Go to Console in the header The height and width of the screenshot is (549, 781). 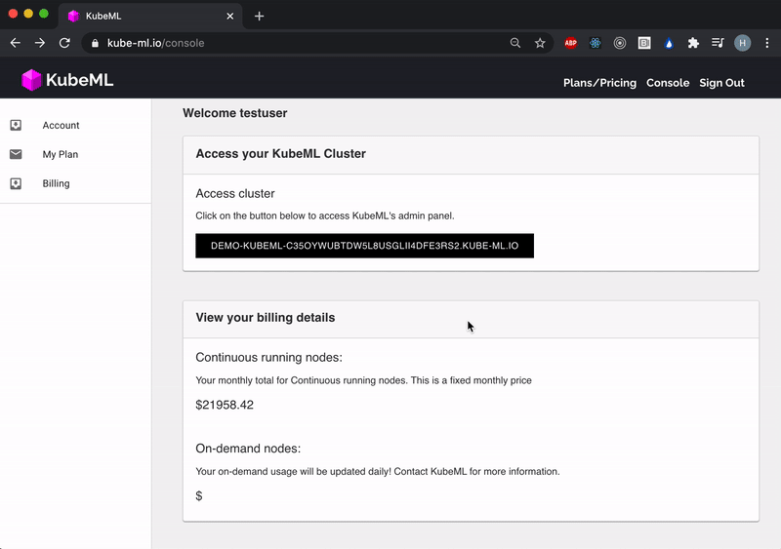click(x=668, y=83)
